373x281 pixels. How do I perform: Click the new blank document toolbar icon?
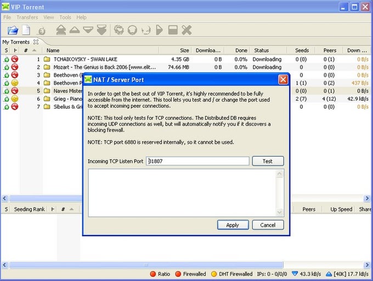click(26, 30)
